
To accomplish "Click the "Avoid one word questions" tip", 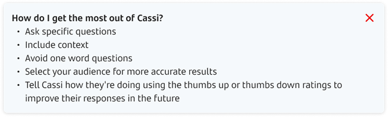I will [79, 58].
